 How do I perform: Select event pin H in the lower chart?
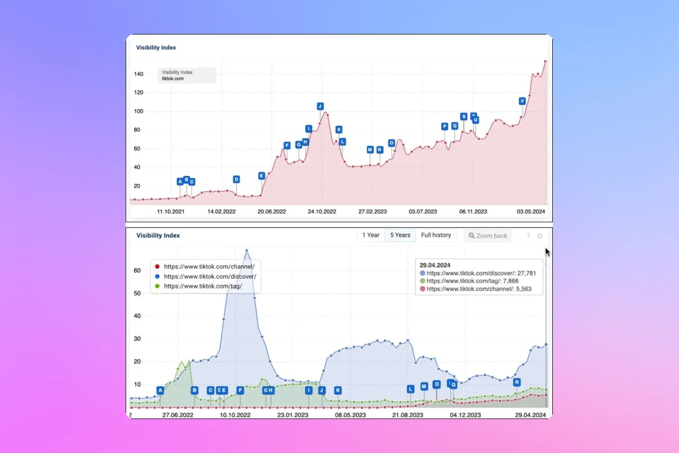271,390
